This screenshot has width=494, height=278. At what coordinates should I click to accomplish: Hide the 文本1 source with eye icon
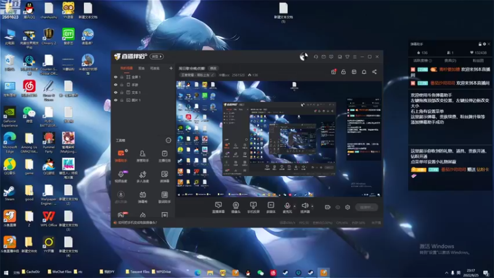(115, 92)
